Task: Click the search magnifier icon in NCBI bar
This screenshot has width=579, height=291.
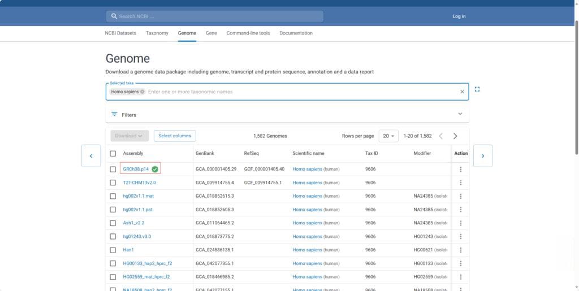Action: coord(114,16)
